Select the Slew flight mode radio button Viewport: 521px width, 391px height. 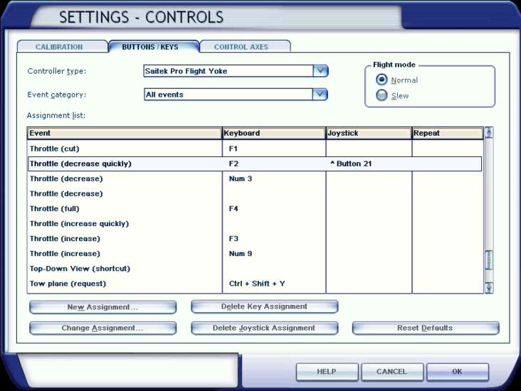(381, 95)
